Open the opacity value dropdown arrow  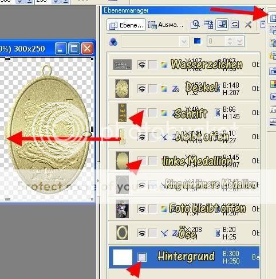point(239,41)
